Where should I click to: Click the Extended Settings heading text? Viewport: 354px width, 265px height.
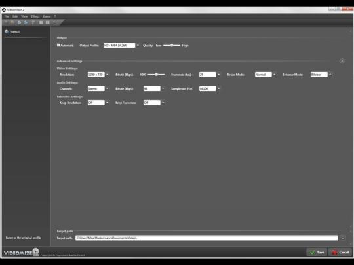[x=69, y=97]
